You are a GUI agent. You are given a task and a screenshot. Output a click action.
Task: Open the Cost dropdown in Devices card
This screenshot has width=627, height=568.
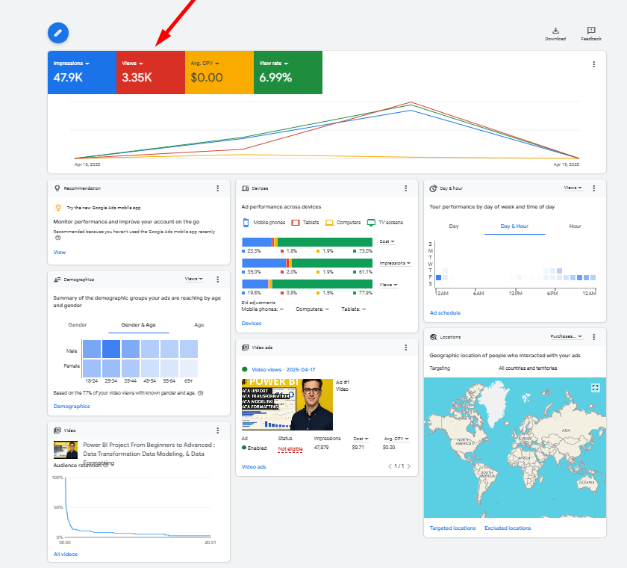pos(387,241)
